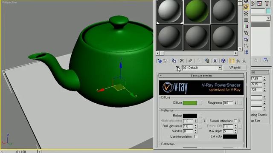Open the Display command panel tab
The height and width of the screenshot is (153, 273).
(259, 3)
